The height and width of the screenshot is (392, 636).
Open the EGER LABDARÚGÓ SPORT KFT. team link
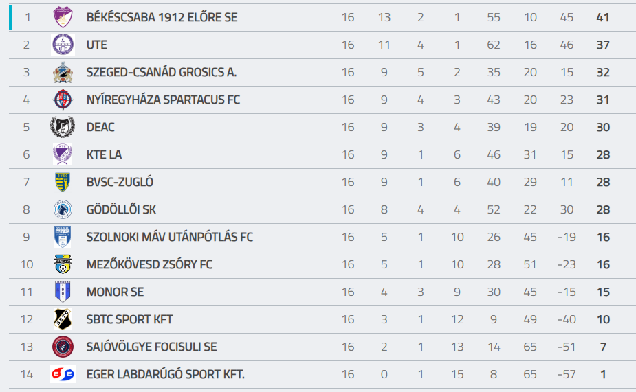[165, 374]
